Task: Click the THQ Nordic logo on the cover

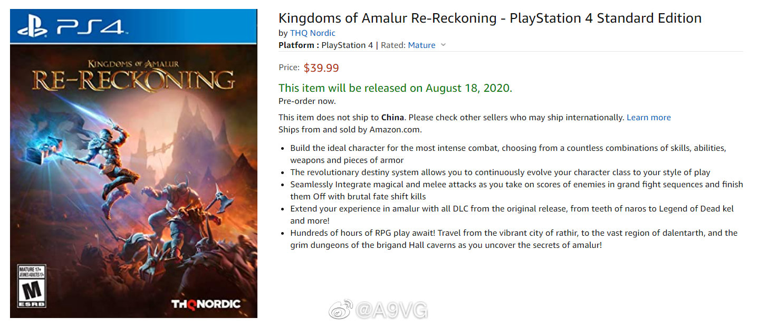Action: [x=205, y=304]
